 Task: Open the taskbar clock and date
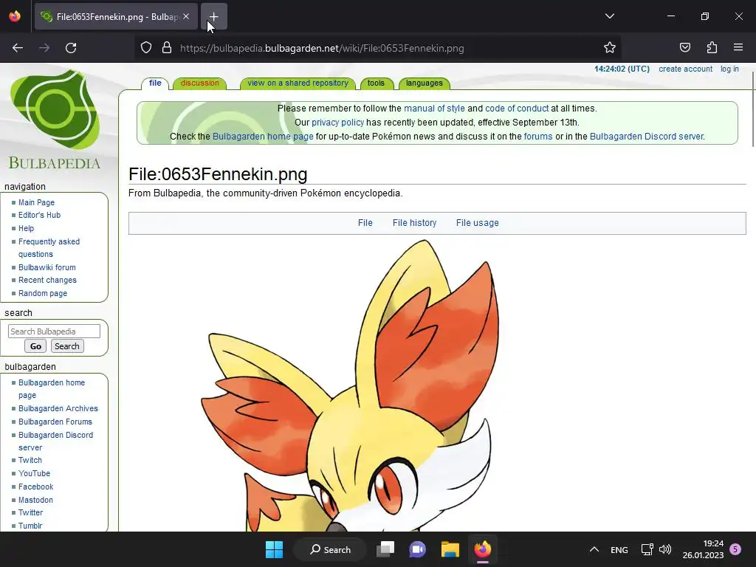pos(703,549)
